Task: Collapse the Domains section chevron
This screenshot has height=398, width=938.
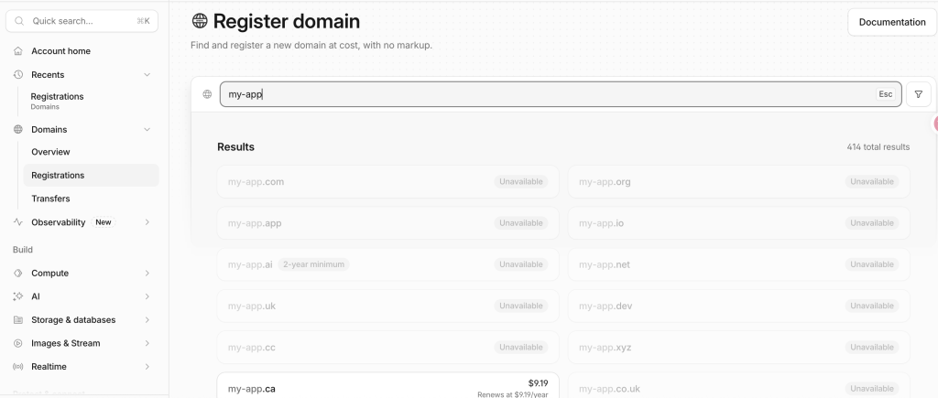Action: click(x=147, y=129)
